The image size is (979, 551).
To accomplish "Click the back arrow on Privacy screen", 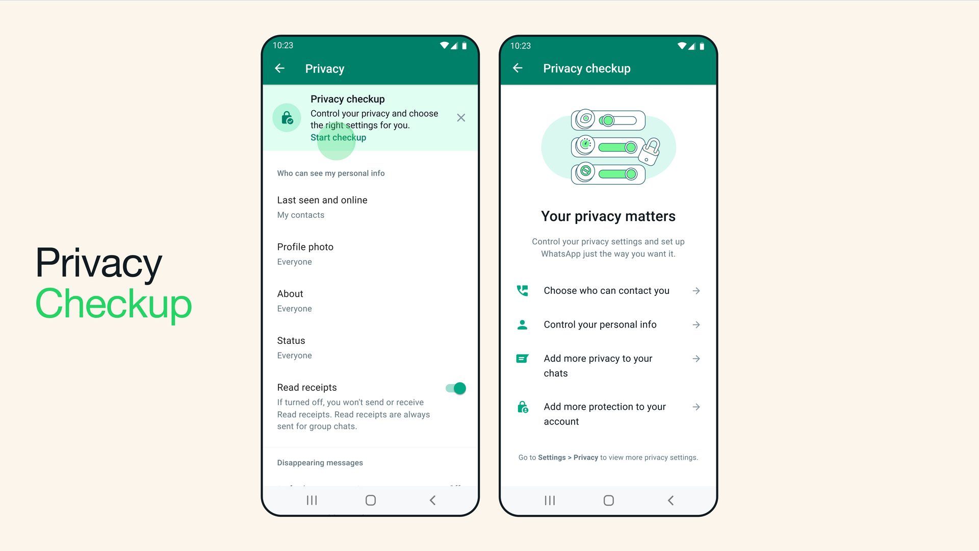I will (281, 68).
